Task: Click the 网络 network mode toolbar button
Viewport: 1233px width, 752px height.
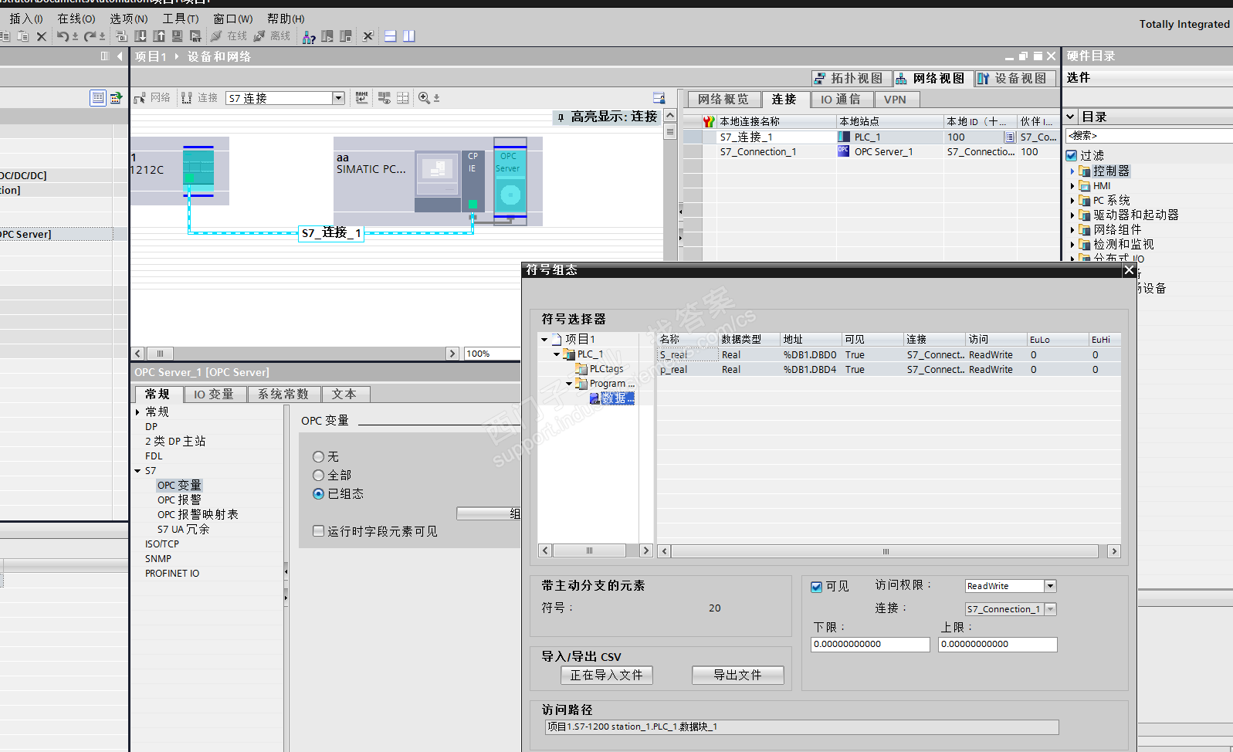Action: 152,98
